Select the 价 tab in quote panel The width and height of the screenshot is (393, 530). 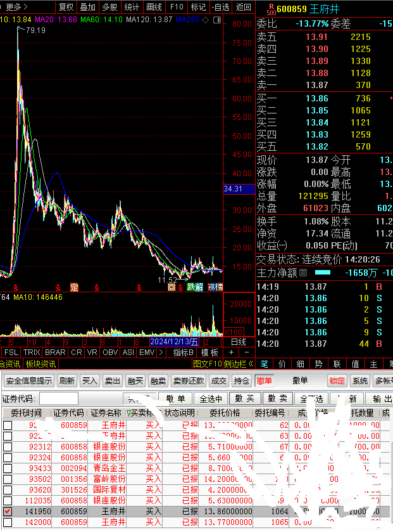[282, 364]
